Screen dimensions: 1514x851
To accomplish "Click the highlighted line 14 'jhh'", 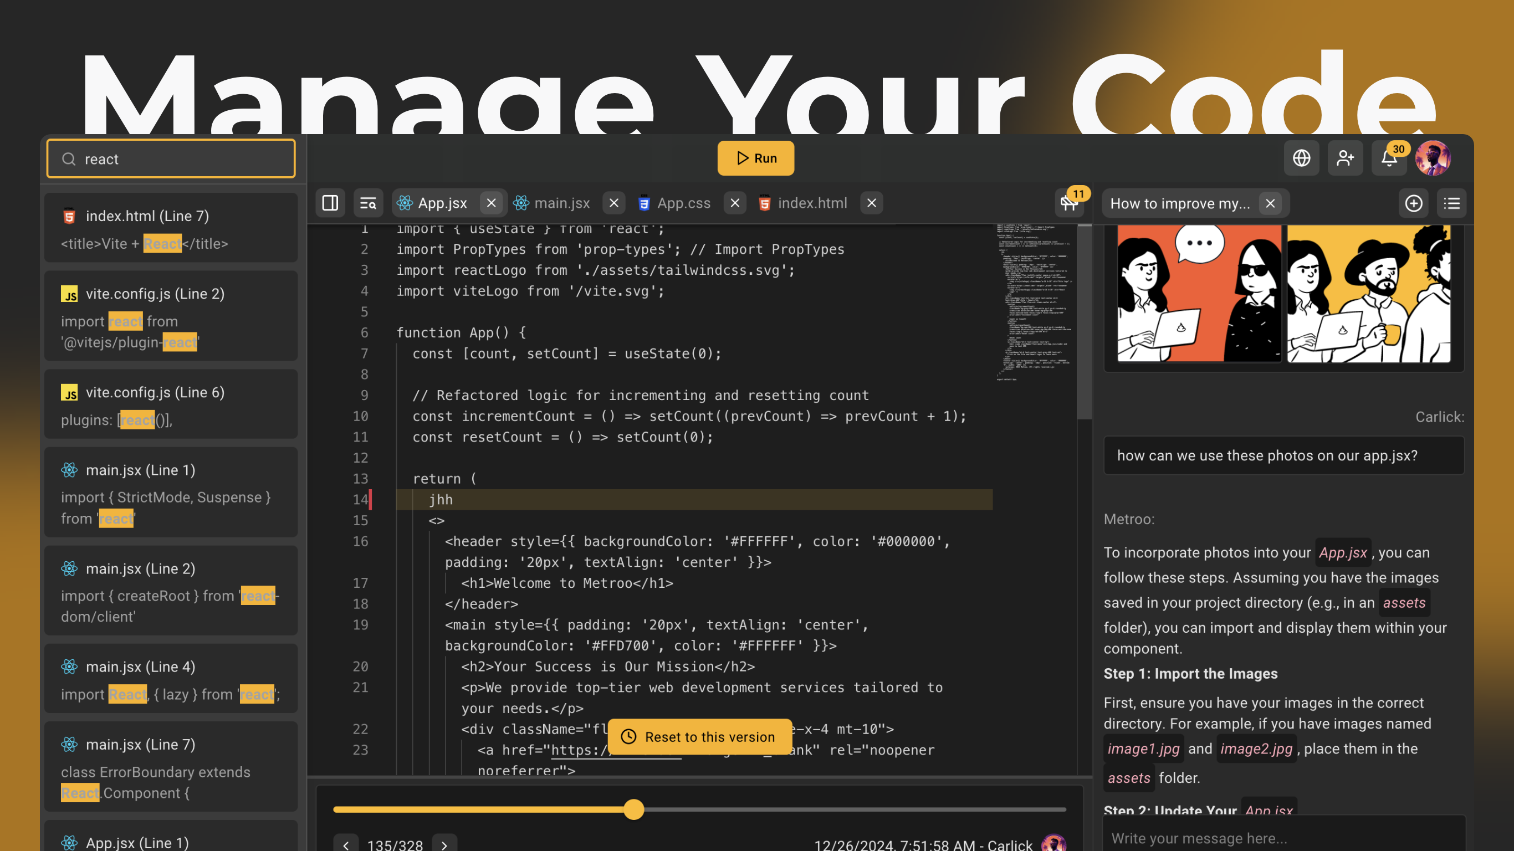I will (x=694, y=500).
